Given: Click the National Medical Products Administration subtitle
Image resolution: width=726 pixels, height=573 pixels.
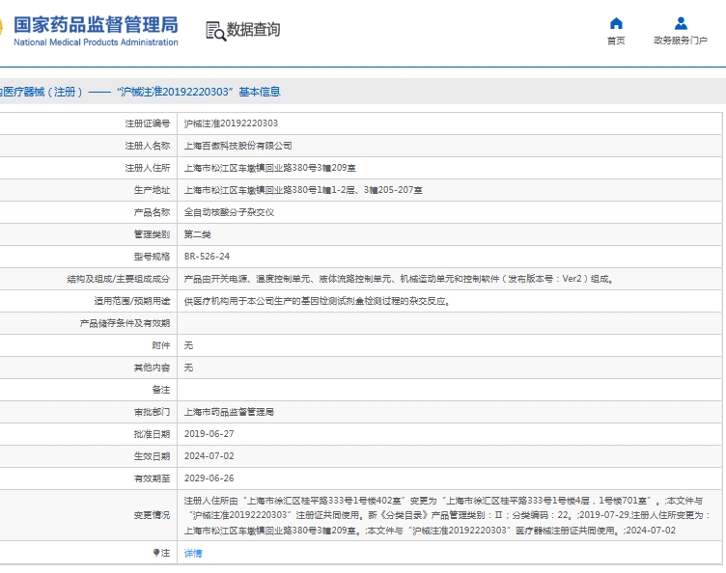Looking at the screenshot, I should pos(96,42).
